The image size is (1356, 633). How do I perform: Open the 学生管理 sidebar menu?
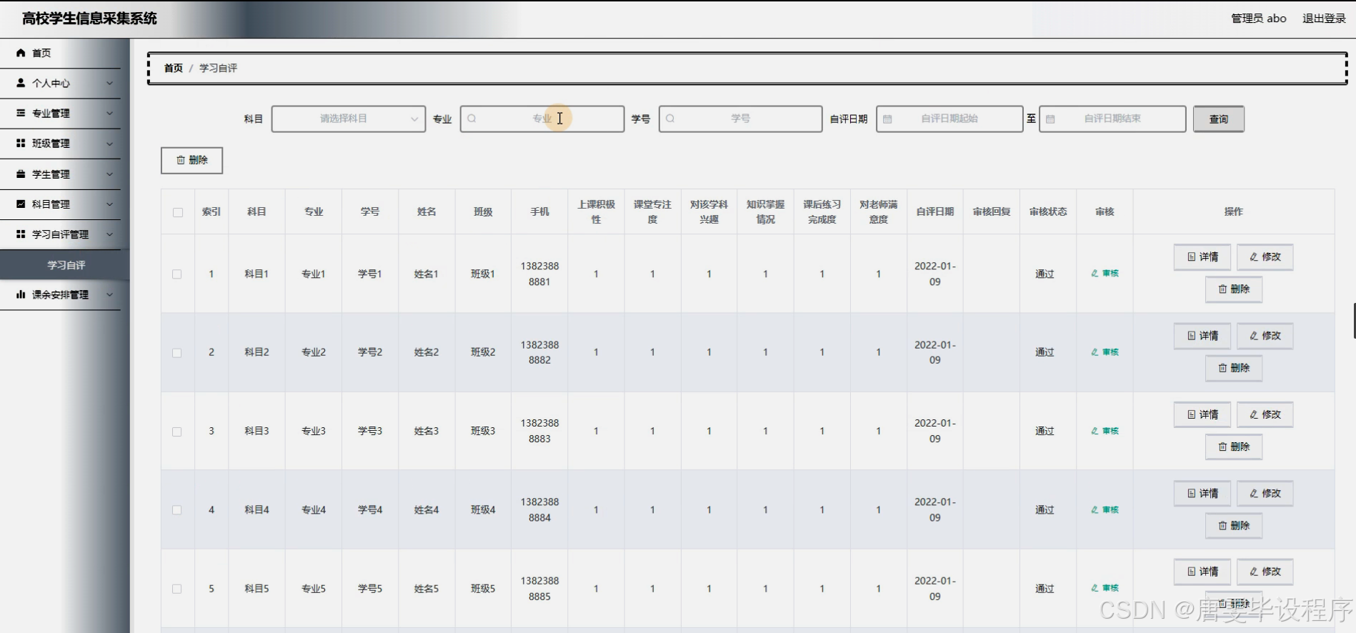[x=60, y=174]
